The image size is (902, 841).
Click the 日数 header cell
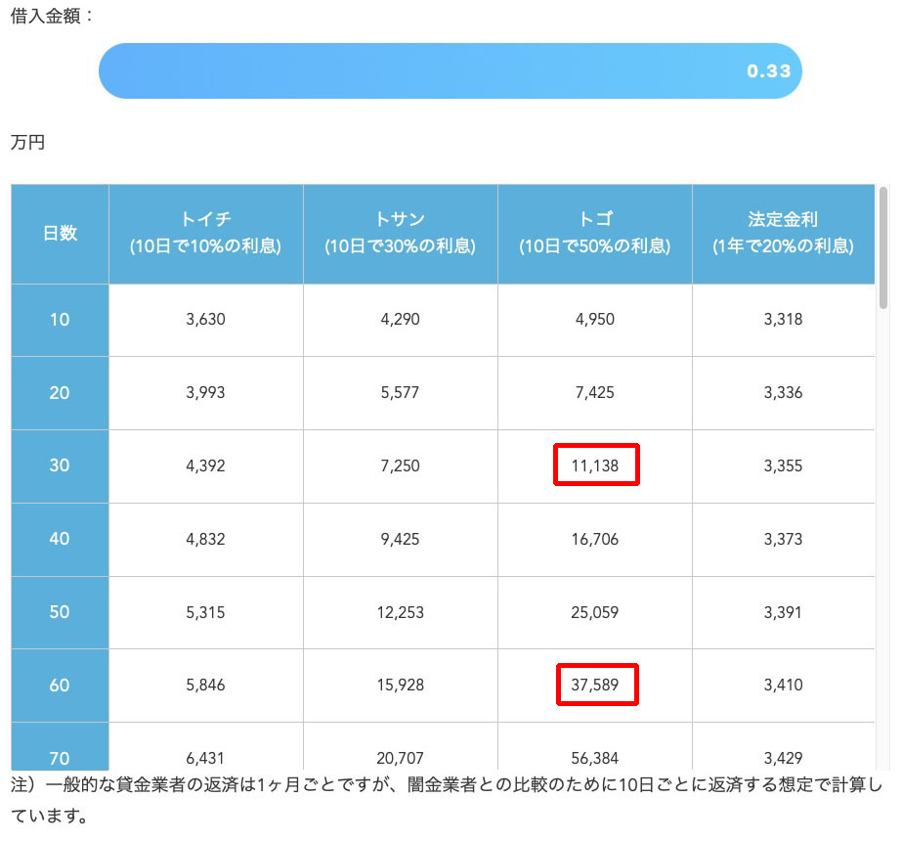coord(59,234)
